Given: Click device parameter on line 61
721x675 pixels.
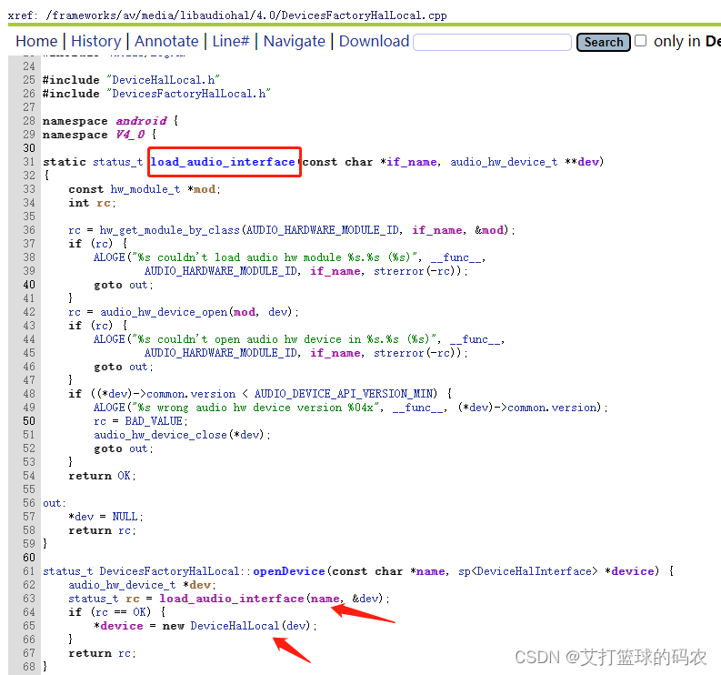Looking at the screenshot, I should [x=632, y=571].
